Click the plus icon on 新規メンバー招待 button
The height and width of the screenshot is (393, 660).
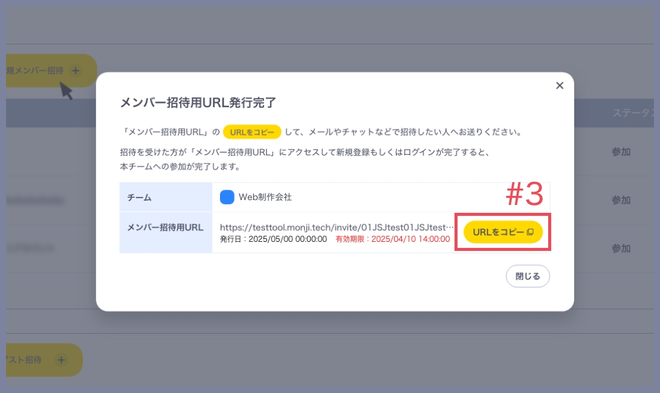75,70
